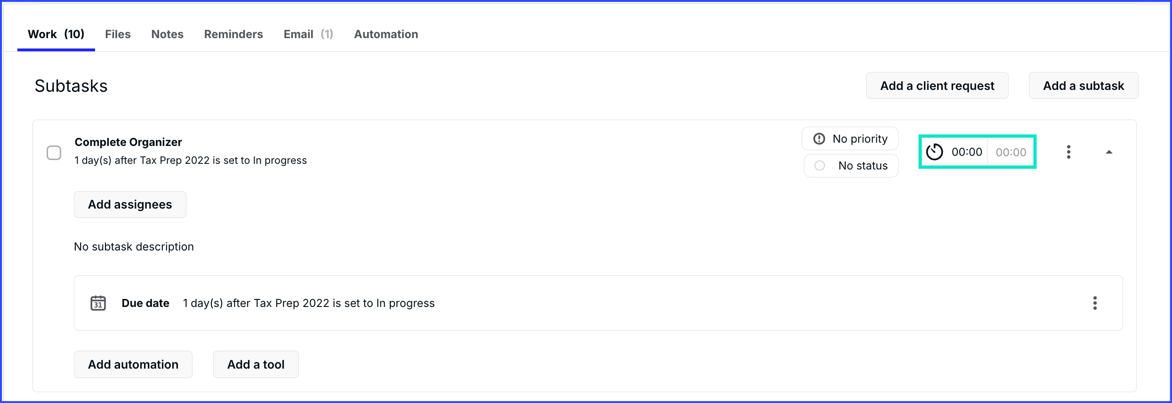Click Add a client request button
Image resolution: width=1172 pixels, height=403 pixels.
(x=937, y=86)
